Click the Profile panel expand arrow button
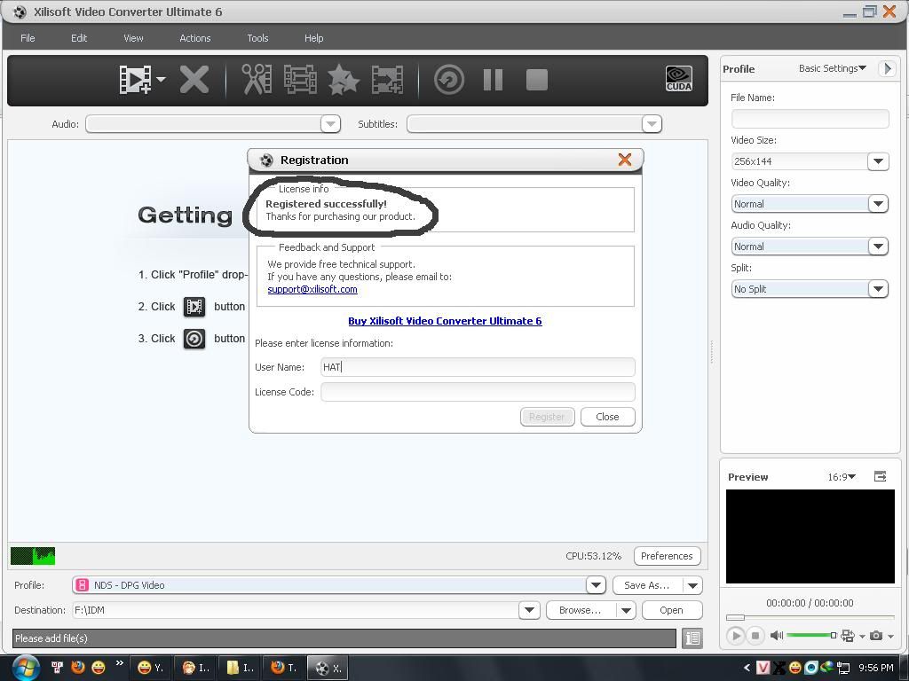Screen dimensions: 909x681 [x=887, y=68]
